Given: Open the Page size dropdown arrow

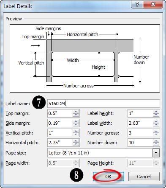Looking at the screenshot, I should [x=156, y=153].
